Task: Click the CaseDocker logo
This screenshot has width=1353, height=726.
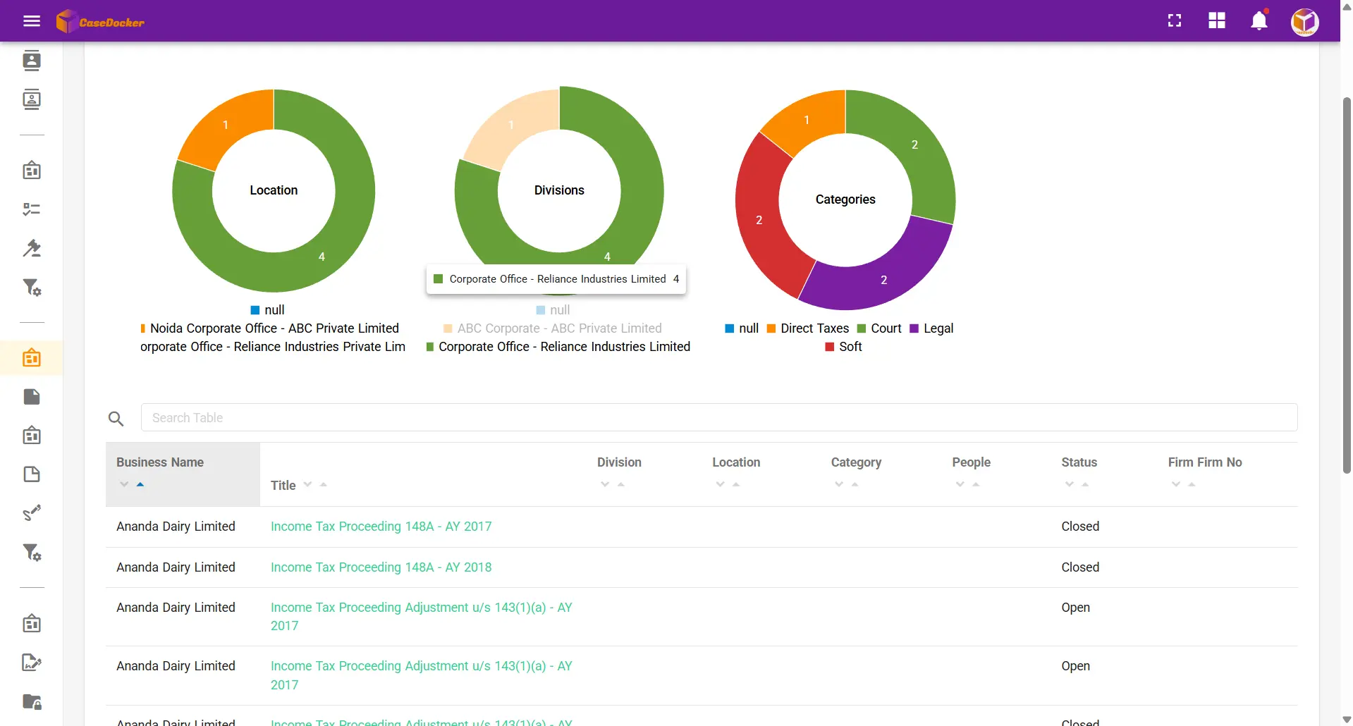Action: click(x=100, y=21)
